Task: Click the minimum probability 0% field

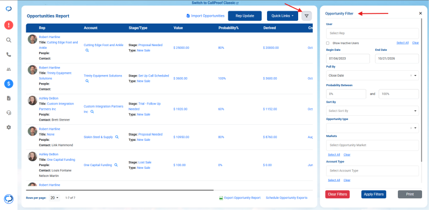Action: tap(346, 94)
